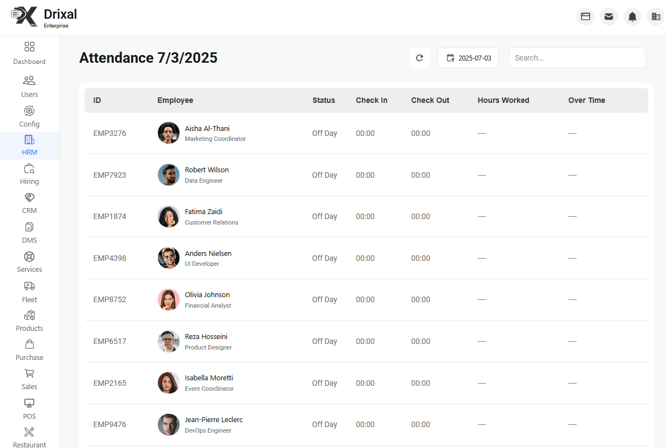The image size is (666, 448).
Task: Open the 2025-07-03 date picker
Action: 468,58
